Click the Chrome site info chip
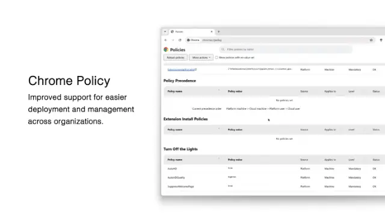 click(x=193, y=40)
